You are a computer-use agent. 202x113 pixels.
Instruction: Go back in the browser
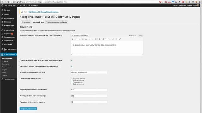click(x=2, y=2)
